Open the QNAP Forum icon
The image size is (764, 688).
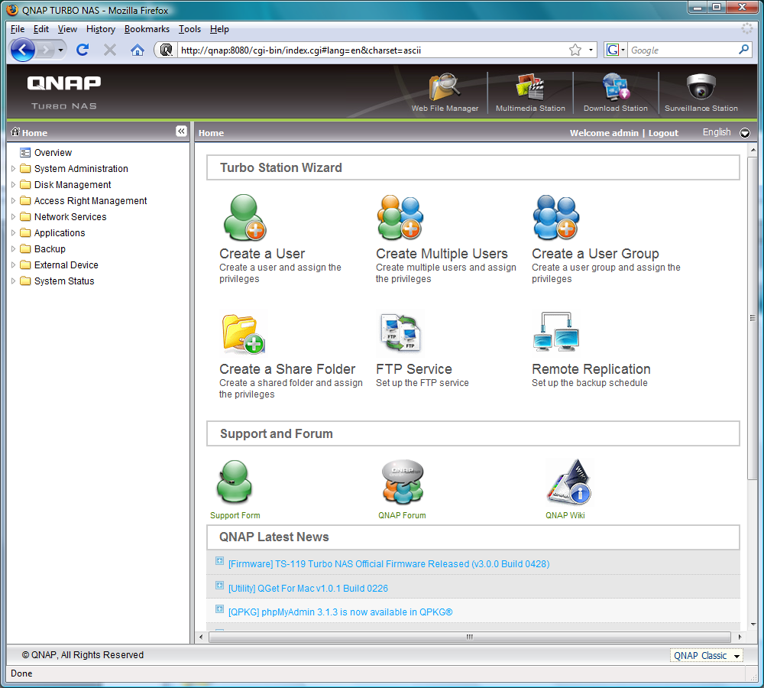[x=403, y=482]
